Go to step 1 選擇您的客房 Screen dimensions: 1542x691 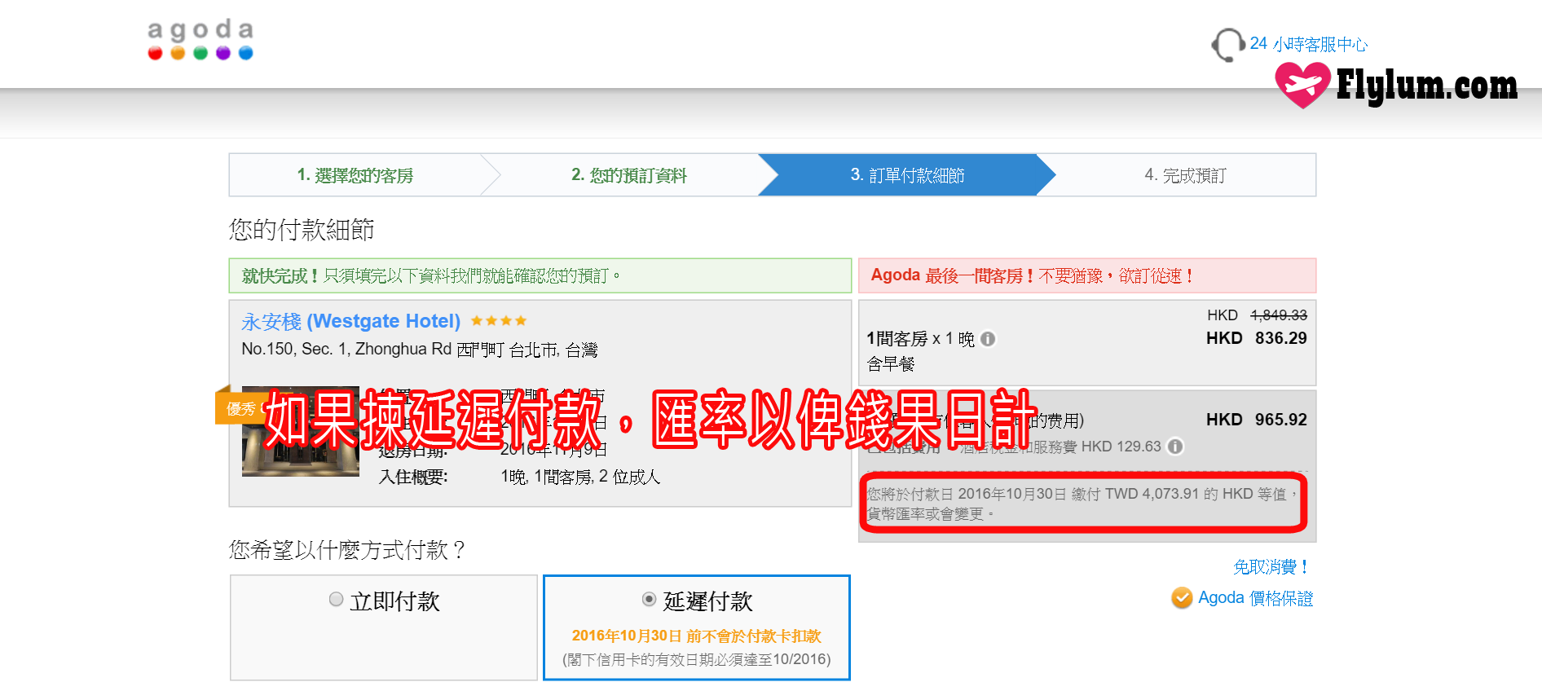coord(355,175)
